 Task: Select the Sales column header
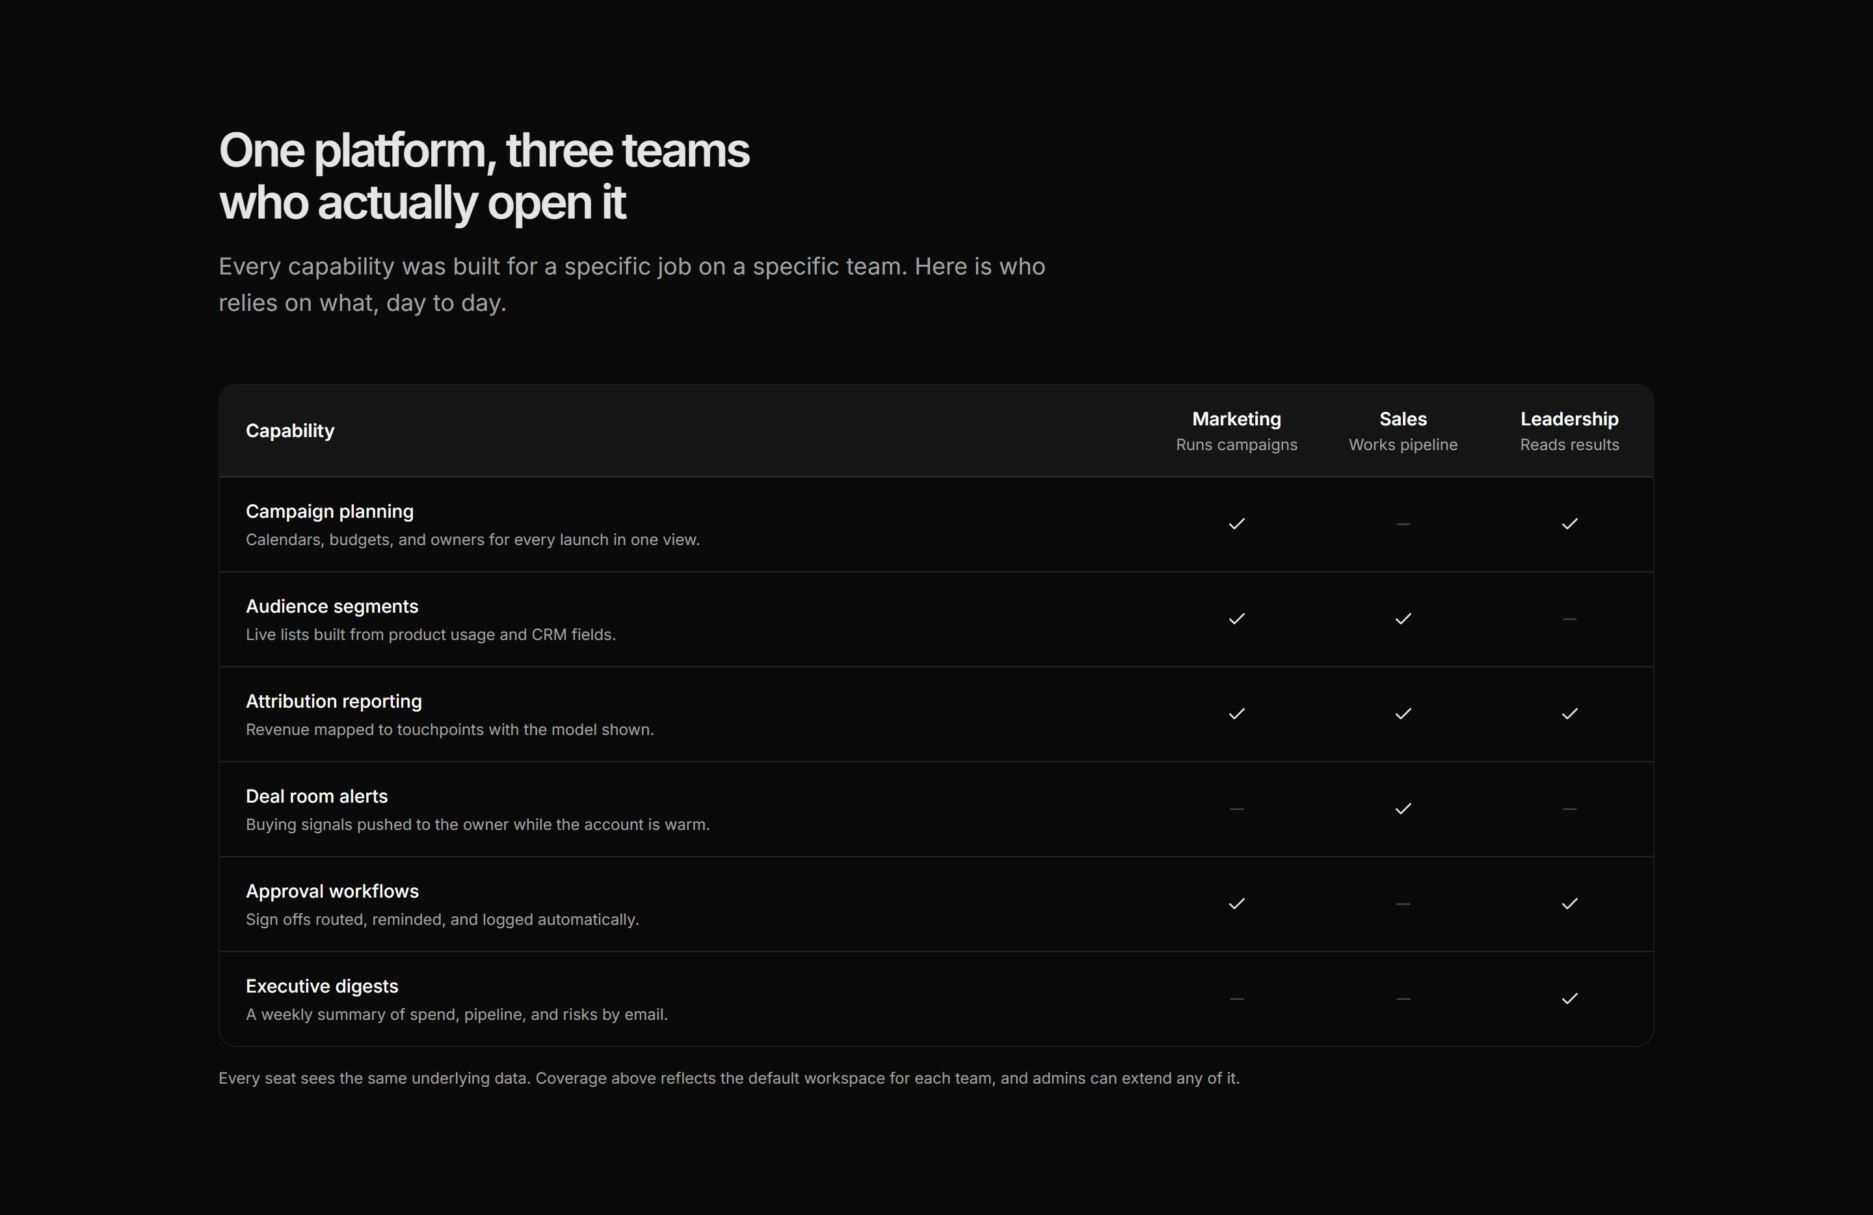click(x=1403, y=431)
